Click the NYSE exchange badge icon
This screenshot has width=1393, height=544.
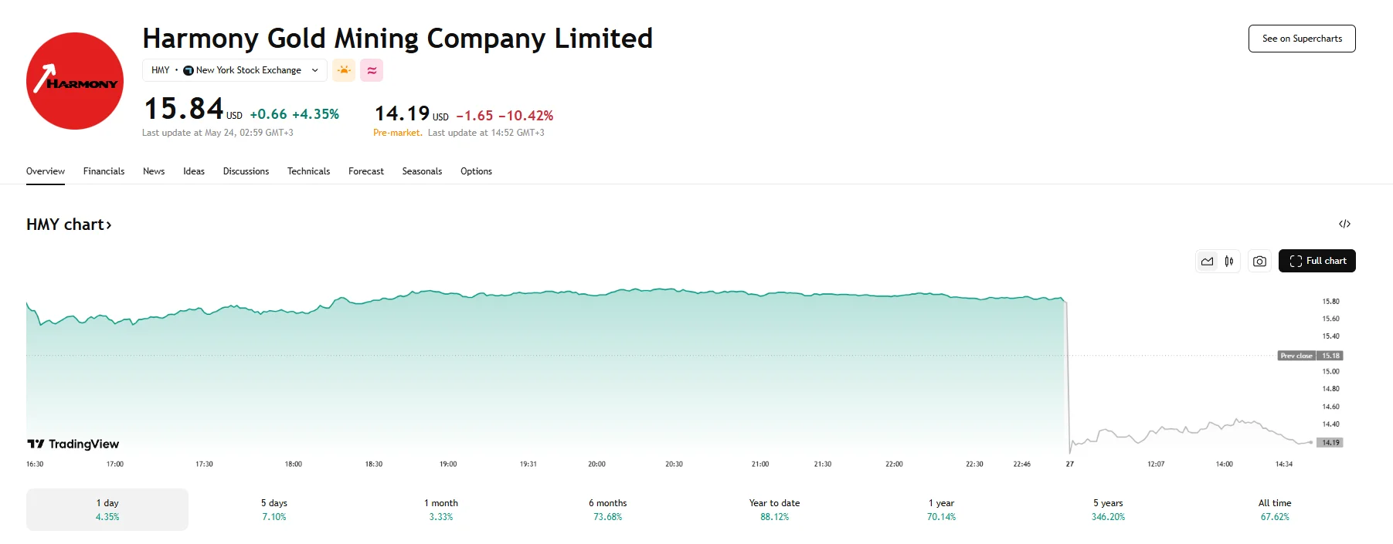[x=188, y=69]
